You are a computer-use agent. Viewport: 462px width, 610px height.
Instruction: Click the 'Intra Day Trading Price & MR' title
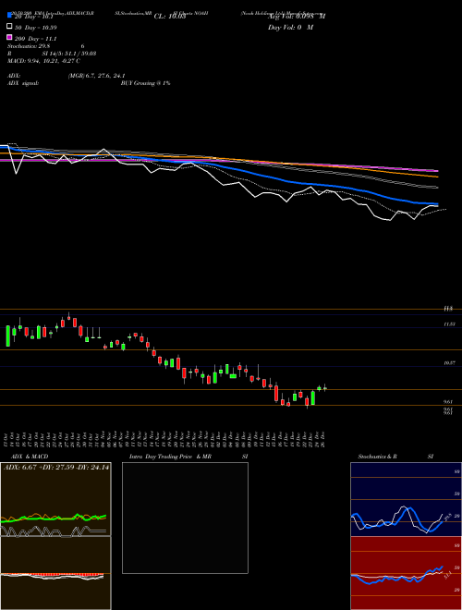tap(170, 457)
